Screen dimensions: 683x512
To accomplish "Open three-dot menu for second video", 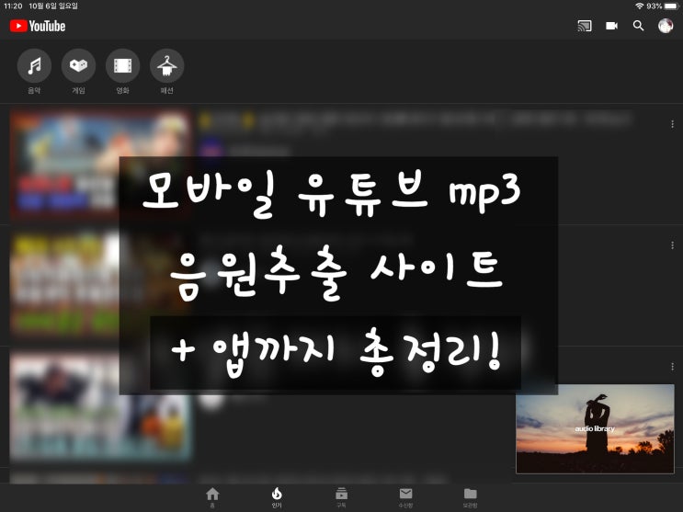I will coord(673,245).
